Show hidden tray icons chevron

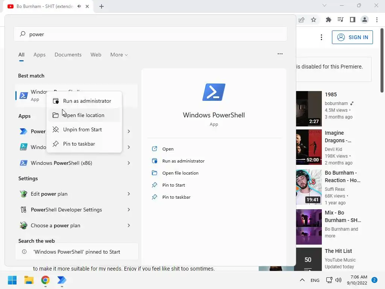click(302, 280)
